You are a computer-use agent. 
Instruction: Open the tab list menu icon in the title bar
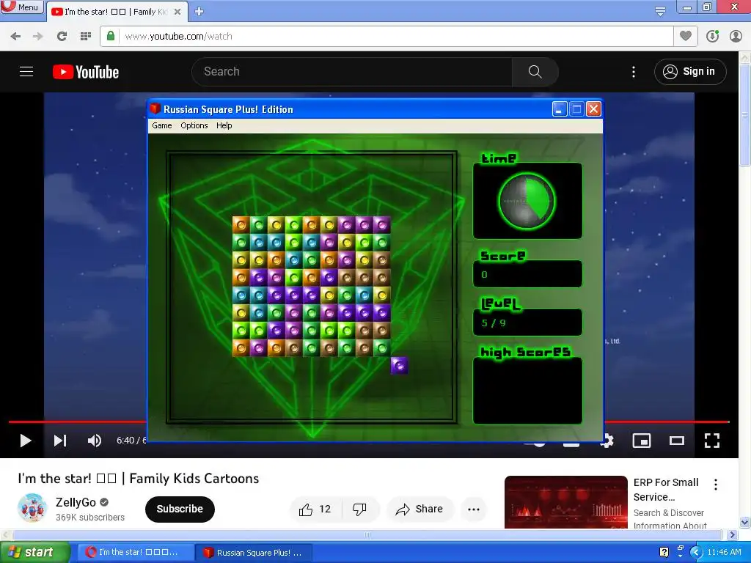pos(660,11)
